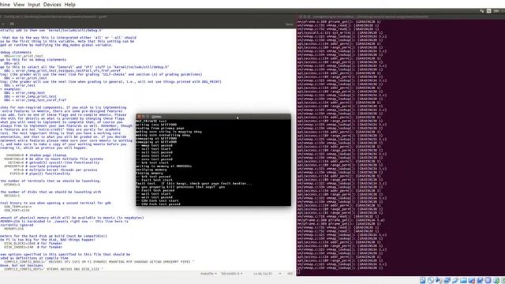Click the video capture icon in VirtualBox
The height and width of the screenshot is (284, 505).
coord(480,281)
